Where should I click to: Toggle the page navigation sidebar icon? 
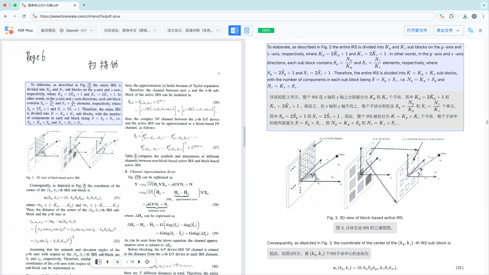pyautogui.click(x=98, y=262)
